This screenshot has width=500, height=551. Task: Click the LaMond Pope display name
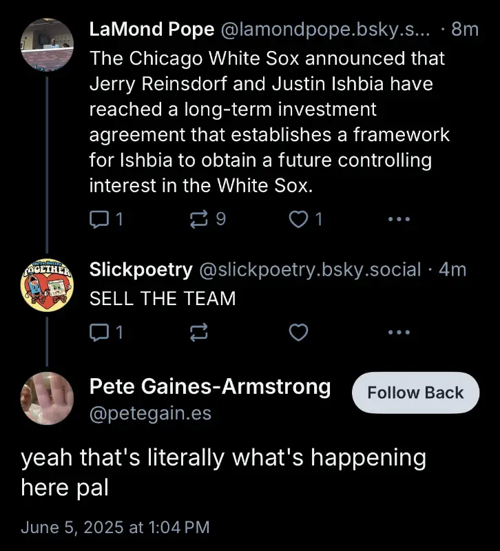coord(152,30)
